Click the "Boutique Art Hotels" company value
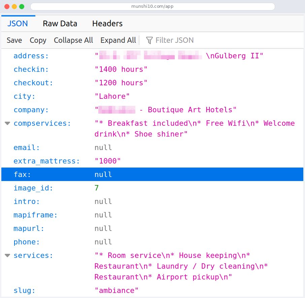This screenshot has height=298, width=305. (166, 110)
